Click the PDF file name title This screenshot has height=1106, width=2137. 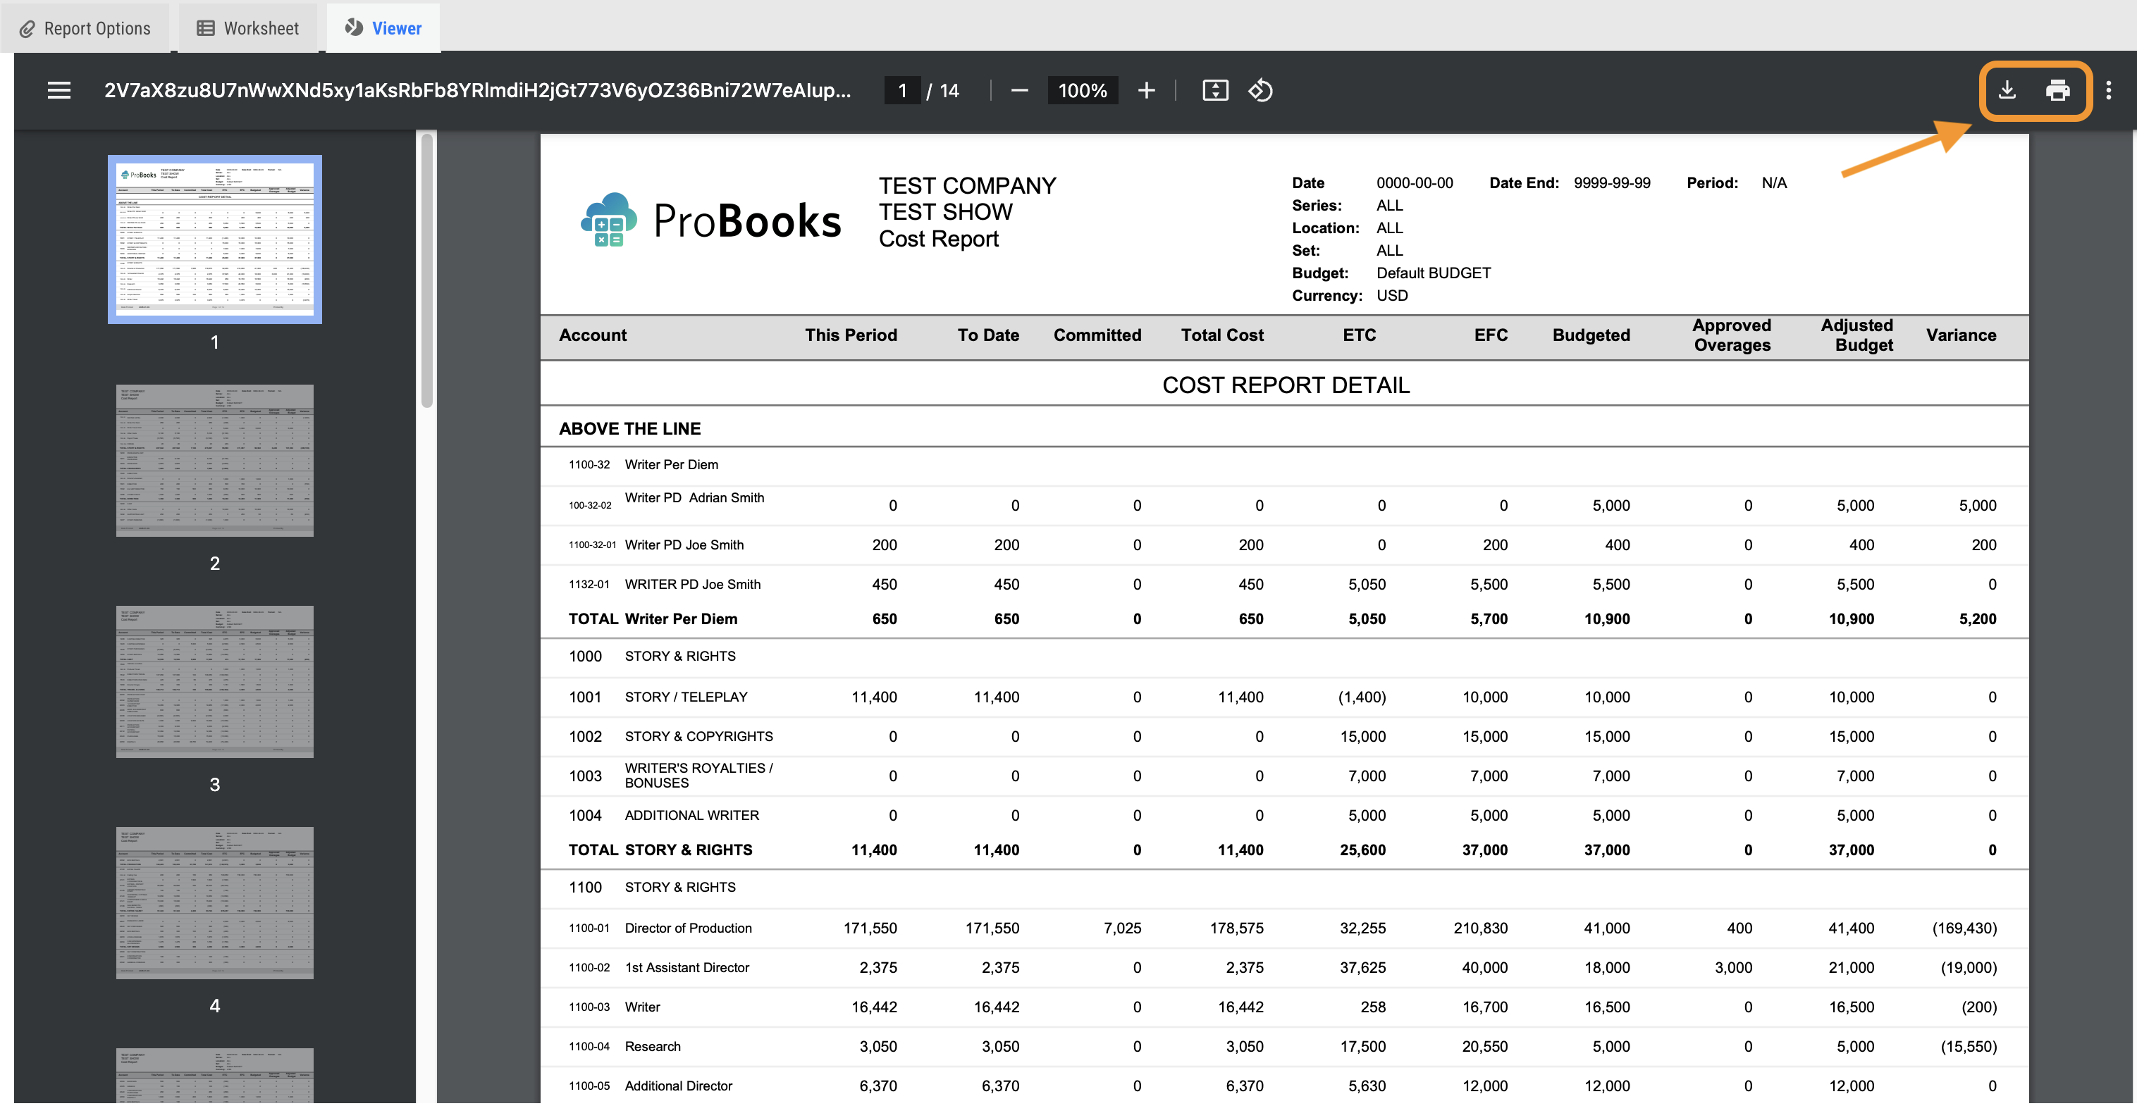(477, 90)
